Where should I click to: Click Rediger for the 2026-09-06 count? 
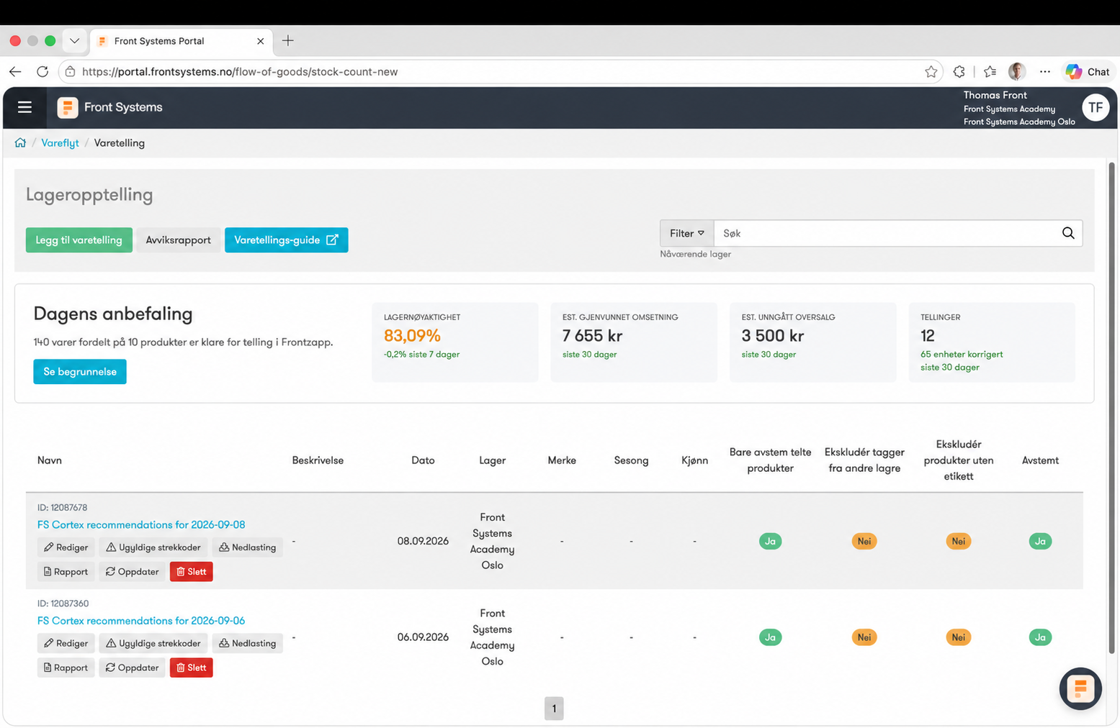pos(66,643)
